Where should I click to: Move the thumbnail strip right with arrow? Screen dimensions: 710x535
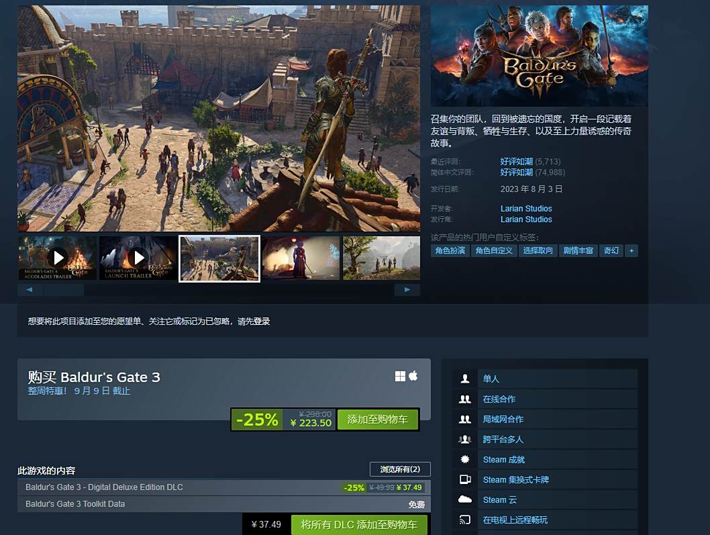pos(407,289)
